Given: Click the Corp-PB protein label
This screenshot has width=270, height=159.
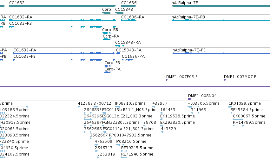Looking at the screenshot, I should (112, 63).
